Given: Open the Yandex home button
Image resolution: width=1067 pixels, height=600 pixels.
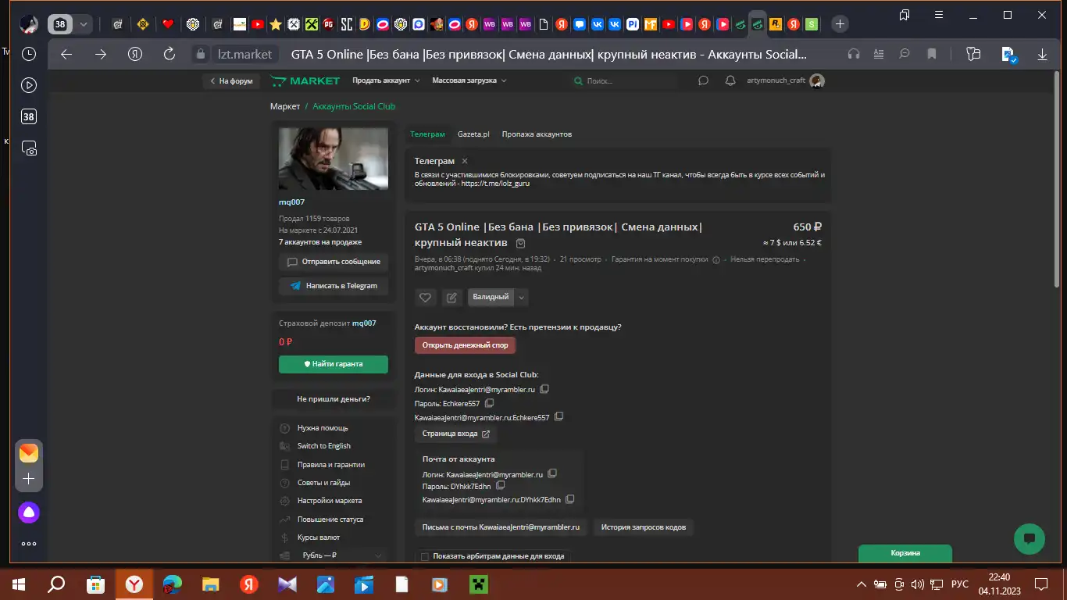Looking at the screenshot, I should (135, 54).
